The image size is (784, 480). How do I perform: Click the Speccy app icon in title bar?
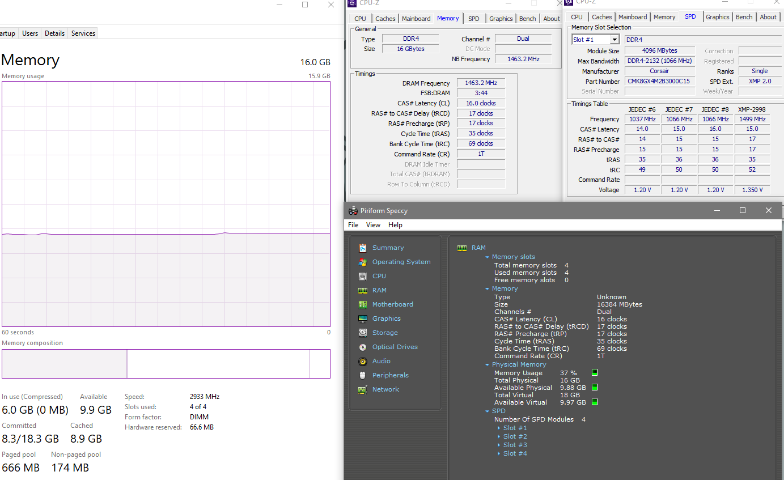[x=353, y=211]
